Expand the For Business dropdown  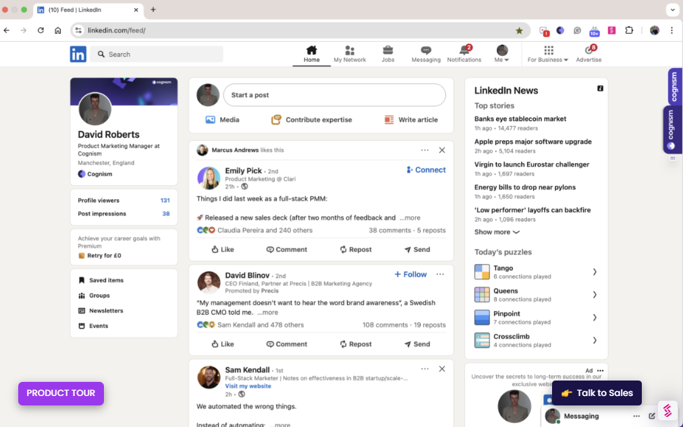click(547, 54)
